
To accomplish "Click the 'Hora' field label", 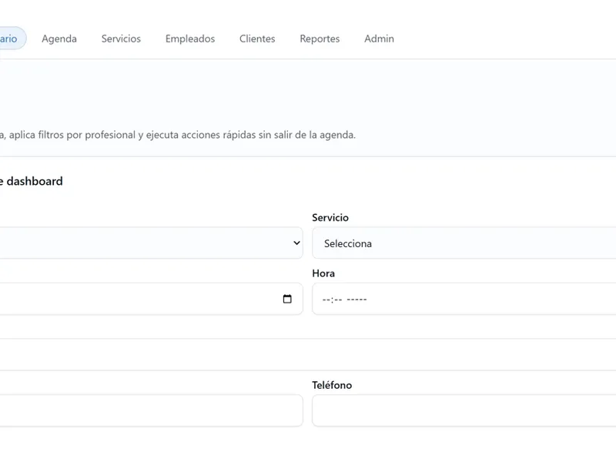I will click(323, 273).
